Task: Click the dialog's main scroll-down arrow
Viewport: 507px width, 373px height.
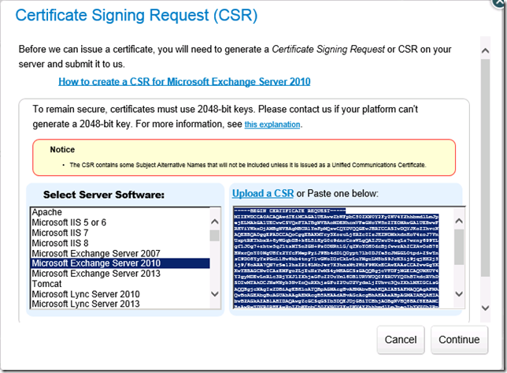Action: (485, 308)
